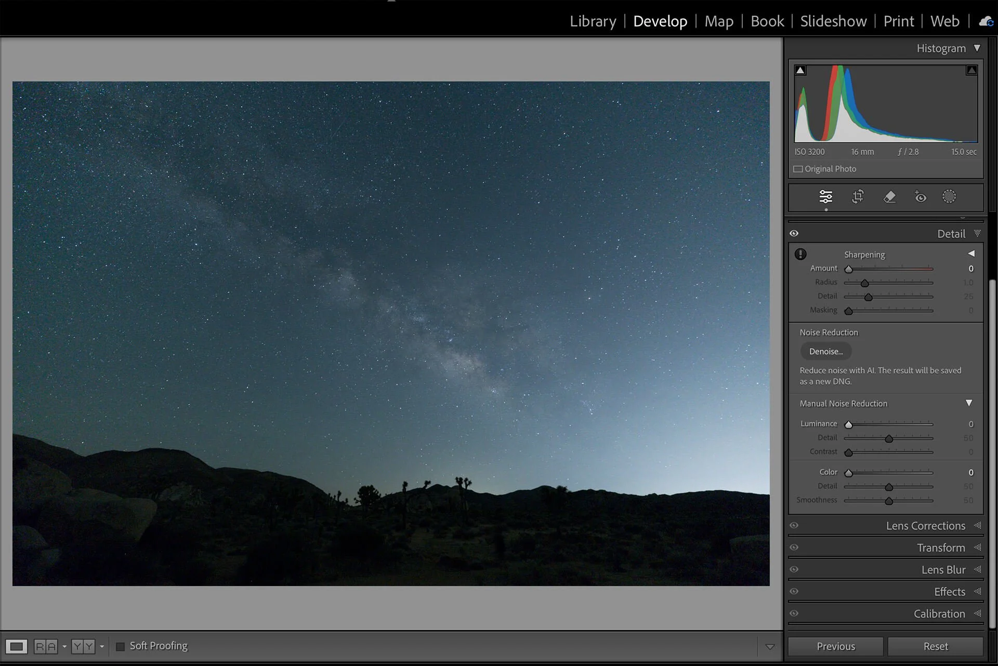998x666 pixels.
Task: Collapse the Manual Noise Reduction section
Action: click(x=969, y=403)
